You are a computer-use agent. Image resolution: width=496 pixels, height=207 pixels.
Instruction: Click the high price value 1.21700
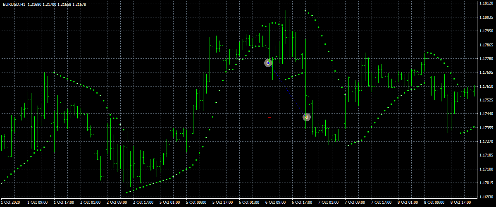point(49,5)
